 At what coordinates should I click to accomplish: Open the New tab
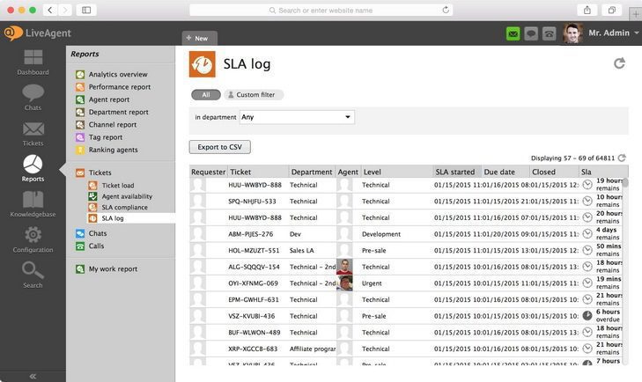point(196,38)
